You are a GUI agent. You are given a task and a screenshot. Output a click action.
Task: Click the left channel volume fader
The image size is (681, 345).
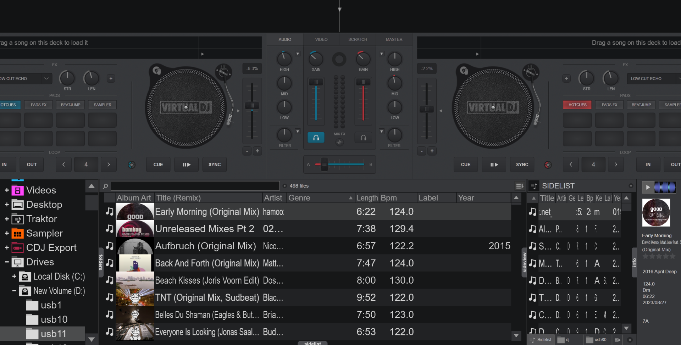316,82
